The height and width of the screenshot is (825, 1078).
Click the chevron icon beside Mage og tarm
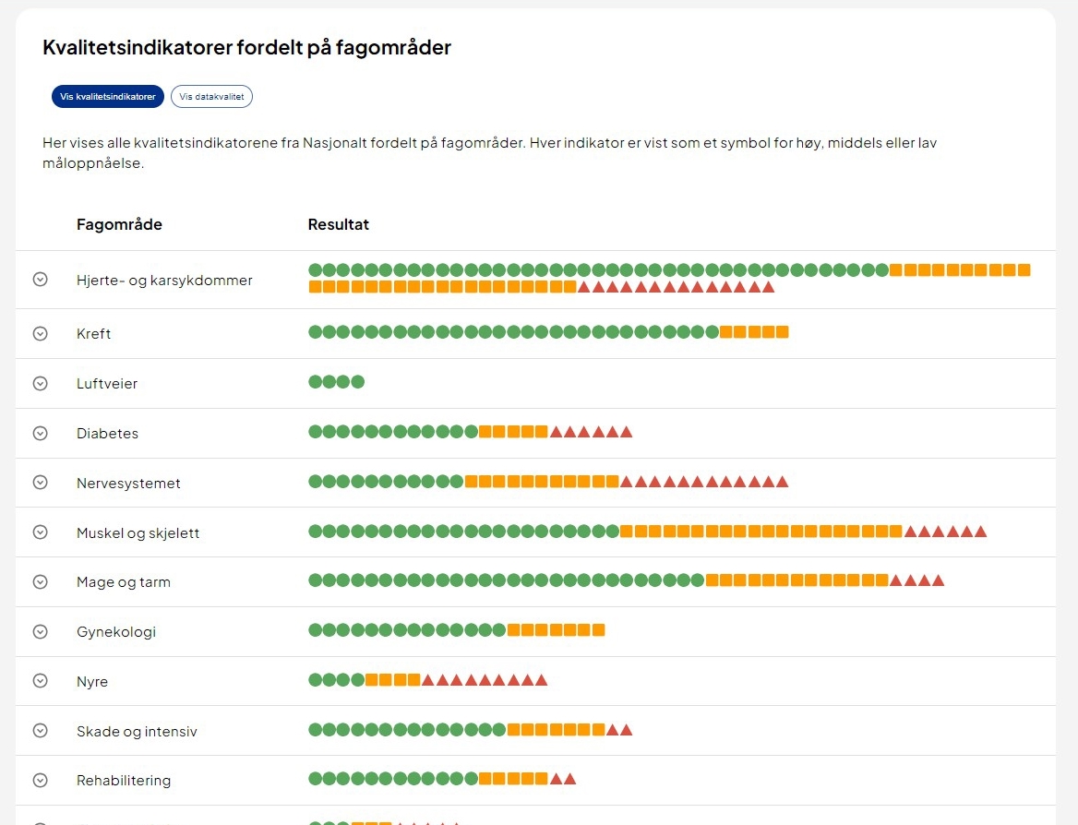[x=40, y=582]
